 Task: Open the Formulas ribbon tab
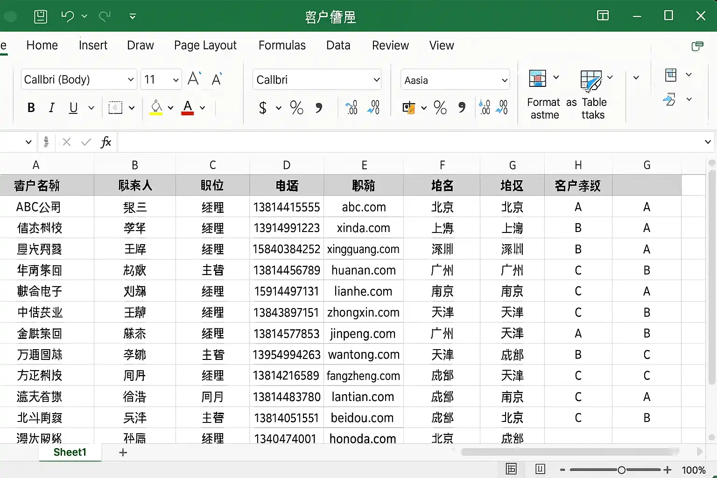[282, 45]
